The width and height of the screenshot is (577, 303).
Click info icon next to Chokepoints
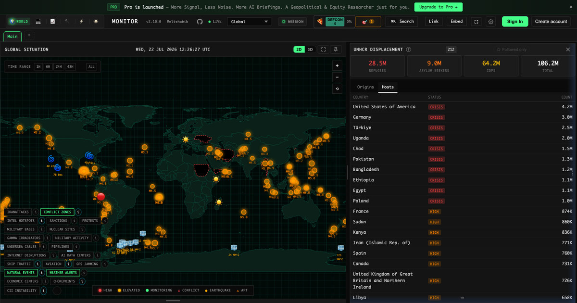[x=82, y=281]
